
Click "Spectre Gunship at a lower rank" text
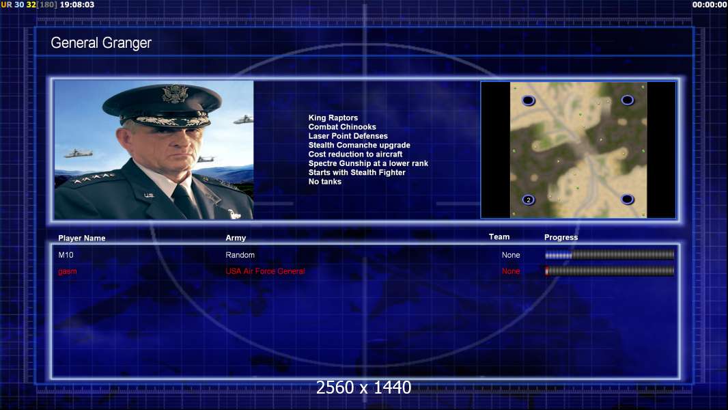click(368, 163)
